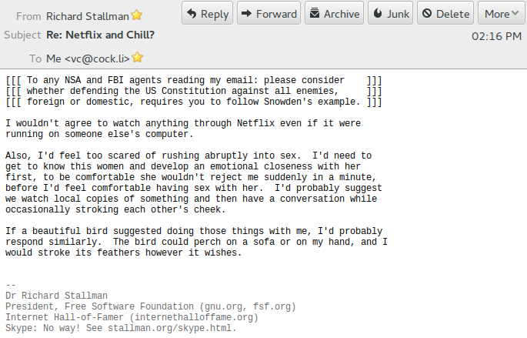Select the subject line Re: Netflix and Chill?

(100, 35)
